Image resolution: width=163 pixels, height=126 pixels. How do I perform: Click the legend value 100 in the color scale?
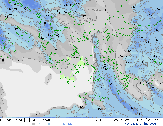[79, 124]
